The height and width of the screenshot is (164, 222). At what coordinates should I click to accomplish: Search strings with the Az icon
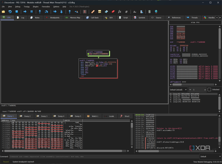pos(135,12)
